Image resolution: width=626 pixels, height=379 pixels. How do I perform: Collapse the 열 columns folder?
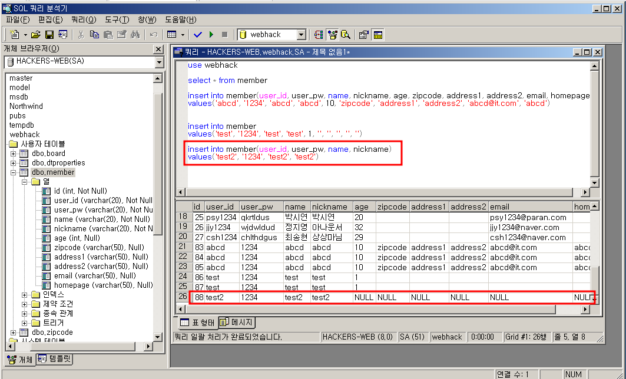click(24, 182)
